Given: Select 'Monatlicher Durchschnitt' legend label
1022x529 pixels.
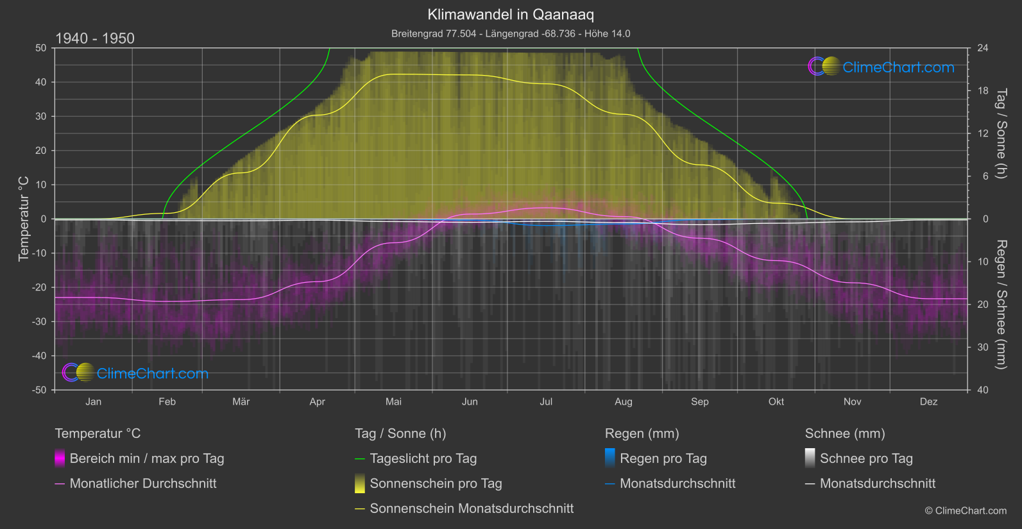Looking at the screenshot, I should (x=143, y=483).
